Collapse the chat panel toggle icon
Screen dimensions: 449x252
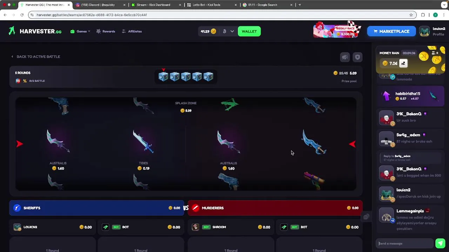[366, 217]
